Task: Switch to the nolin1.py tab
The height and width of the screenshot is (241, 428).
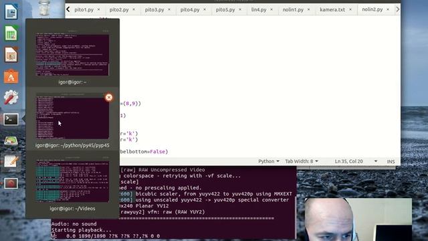Action: tap(293, 9)
